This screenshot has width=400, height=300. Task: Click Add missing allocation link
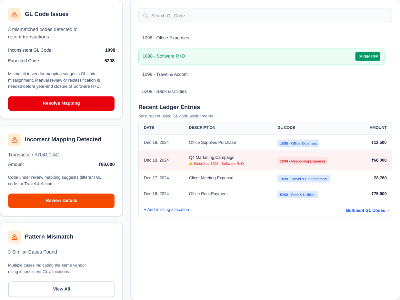click(166, 210)
